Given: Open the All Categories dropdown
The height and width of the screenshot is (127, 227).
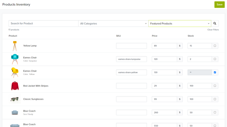Looking at the screenshot, I should click(113, 24).
